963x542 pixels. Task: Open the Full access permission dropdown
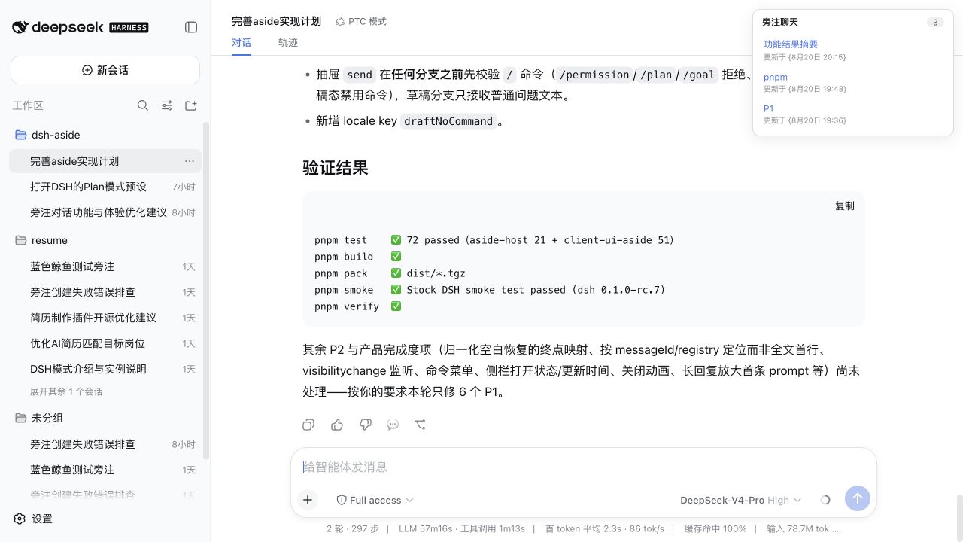[375, 500]
